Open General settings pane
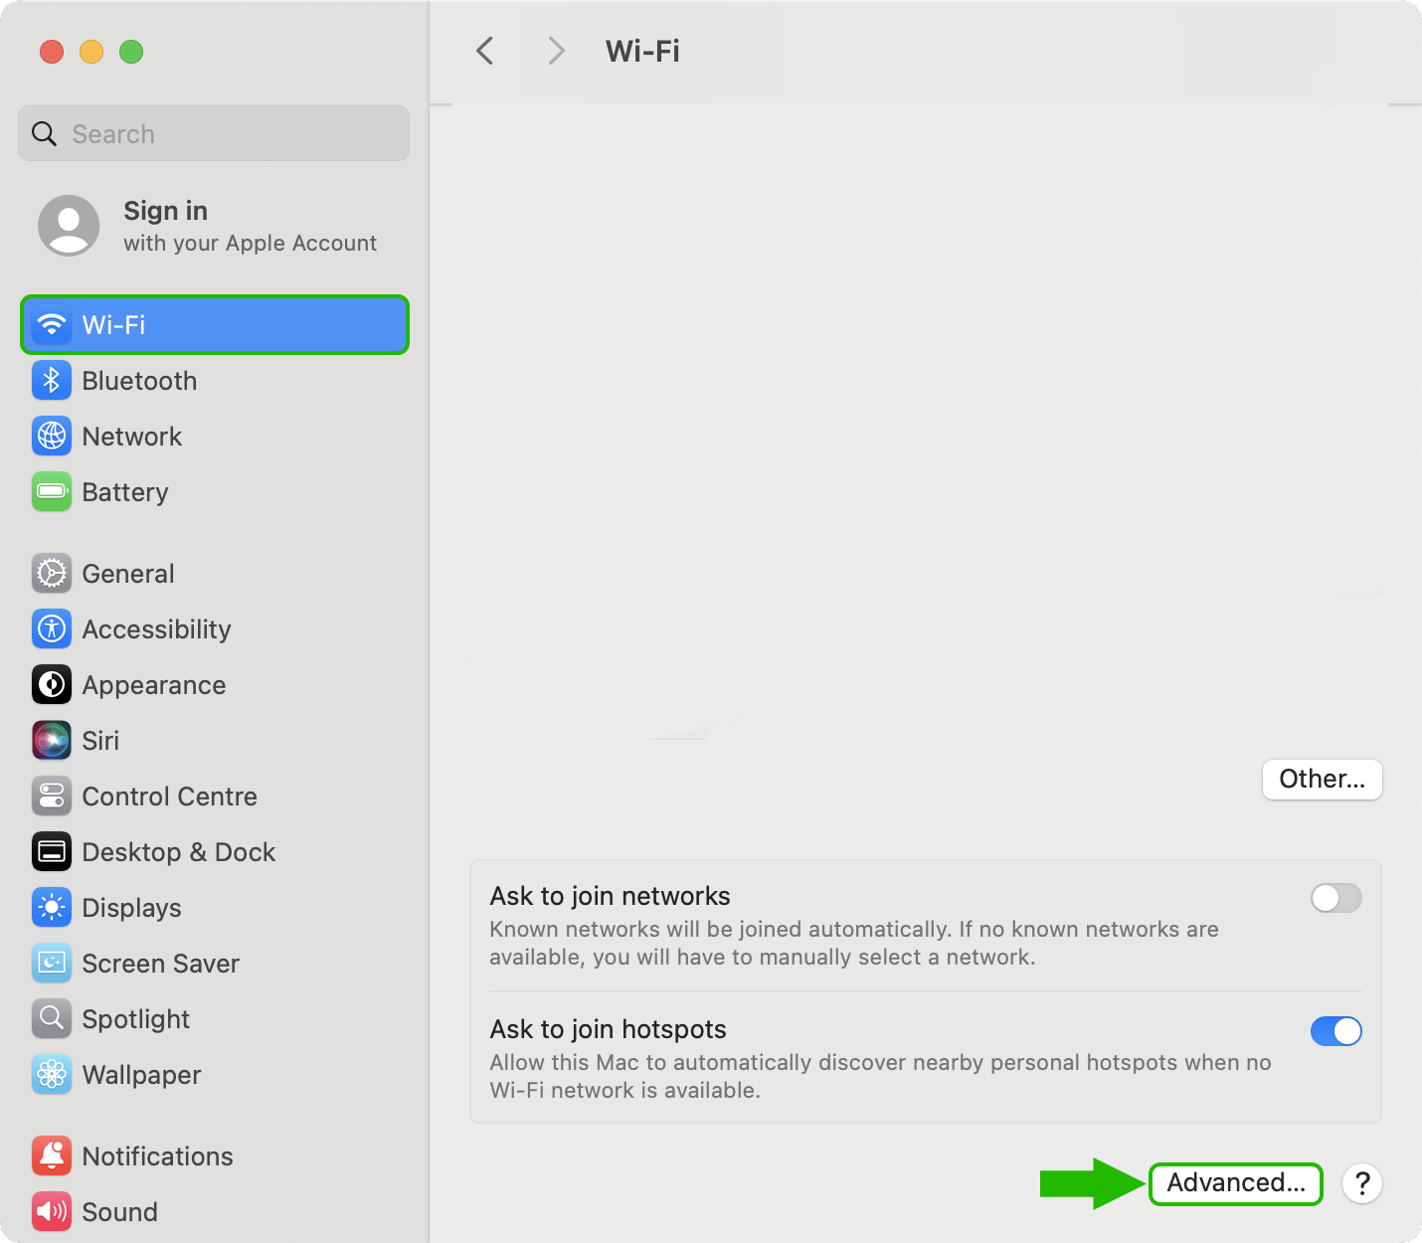Image resolution: width=1422 pixels, height=1243 pixels. click(x=128, y=574)
